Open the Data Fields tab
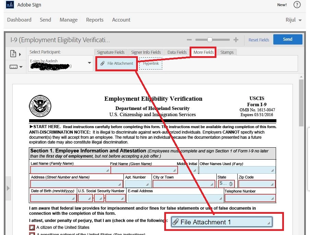The height and width of the screenshot is (235, 310). 177,52
